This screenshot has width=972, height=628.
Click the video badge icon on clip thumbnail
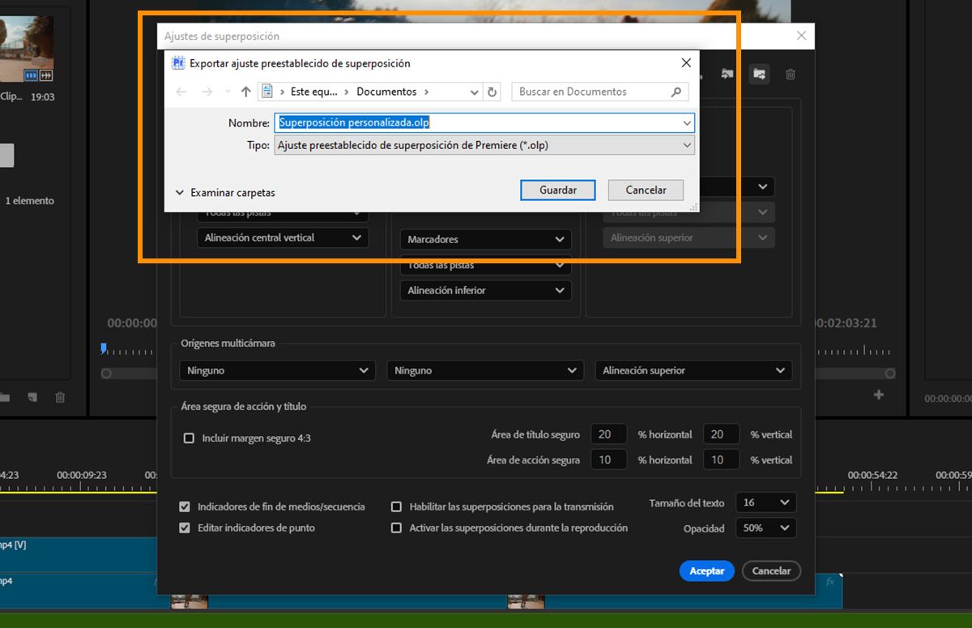[x=32, y=75]
